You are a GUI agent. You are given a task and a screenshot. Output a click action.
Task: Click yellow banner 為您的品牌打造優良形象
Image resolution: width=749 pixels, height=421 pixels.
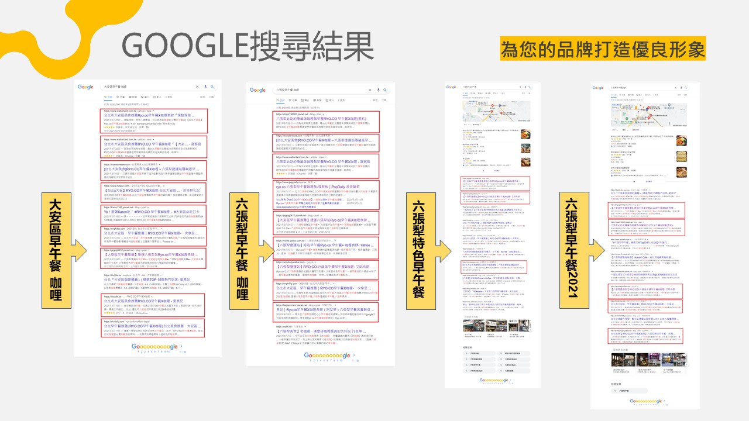pos(603,49)
